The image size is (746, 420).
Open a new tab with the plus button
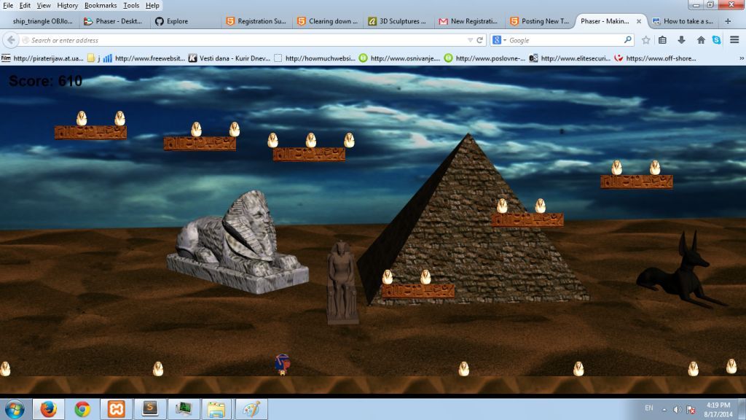point(728,21)
